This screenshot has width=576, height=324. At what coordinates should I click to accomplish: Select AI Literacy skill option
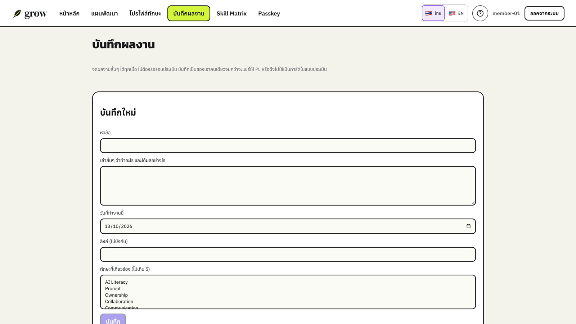288,282
